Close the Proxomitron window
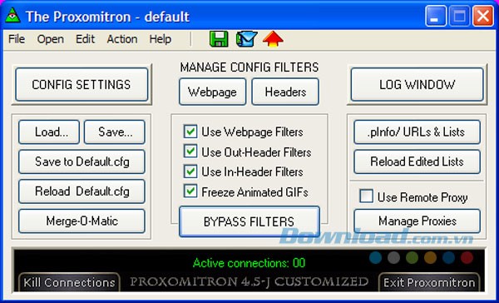The width and height of the screenshot is (499, 303). click(483, 16)
